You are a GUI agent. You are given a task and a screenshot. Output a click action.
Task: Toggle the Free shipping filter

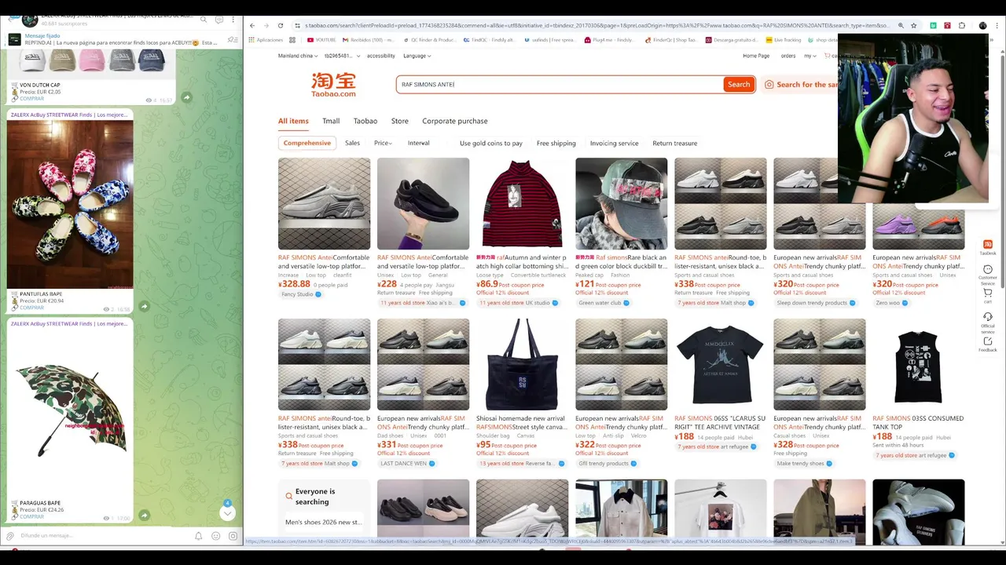[x=556, y=143]
